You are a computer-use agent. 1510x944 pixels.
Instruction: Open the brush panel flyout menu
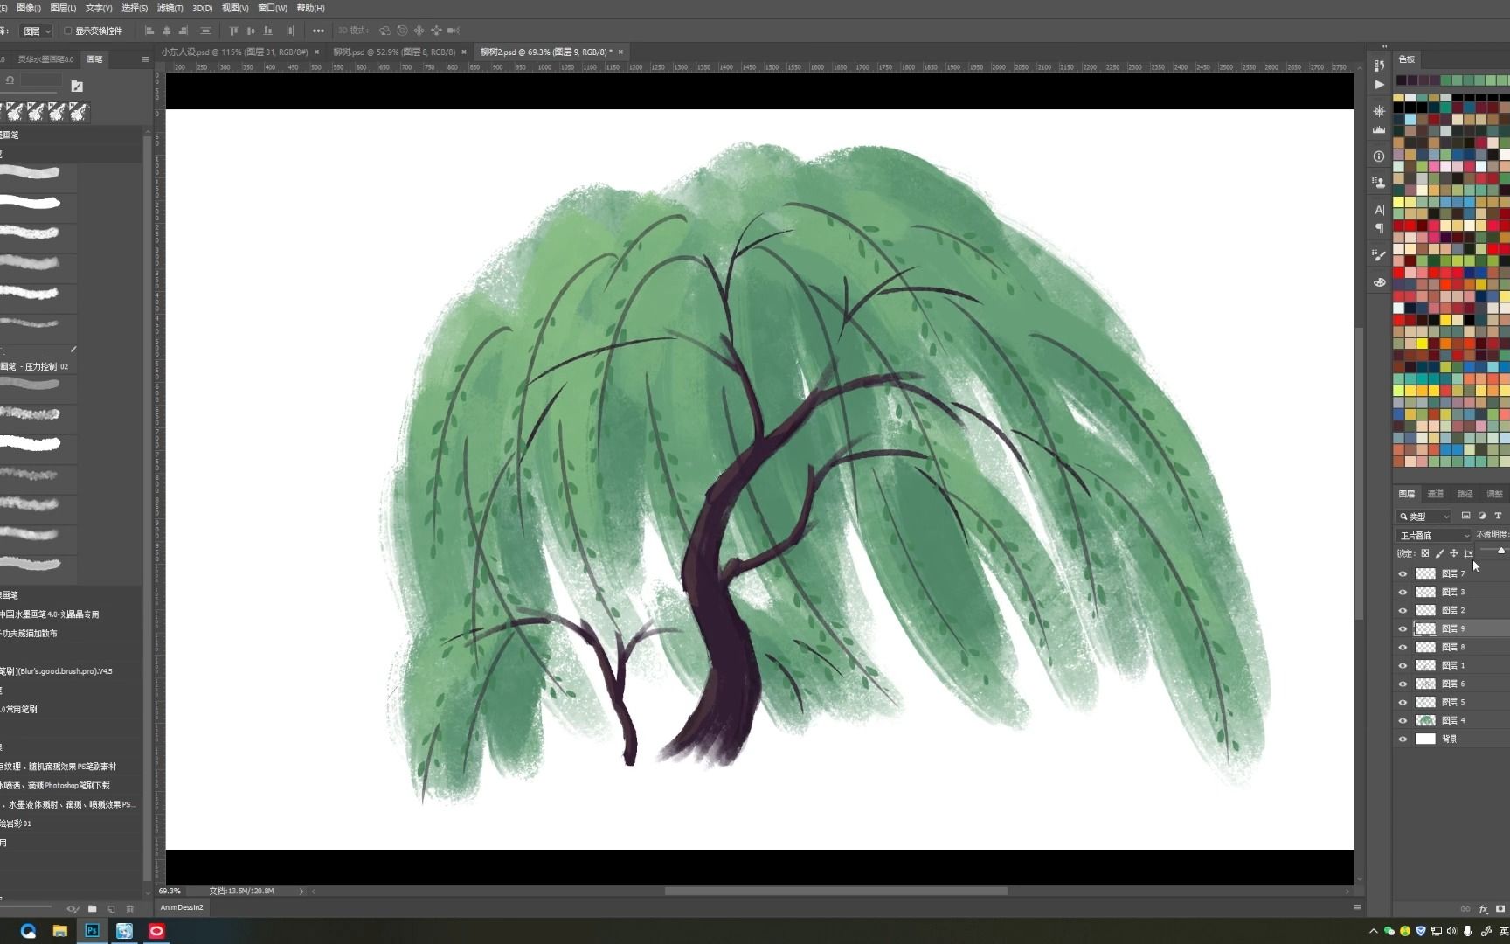pyautogui.click(x=145, y=59)
